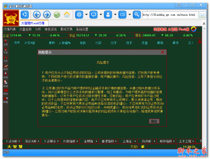Click the 大智慧 Flash版 round logo icon

point(194,29)
